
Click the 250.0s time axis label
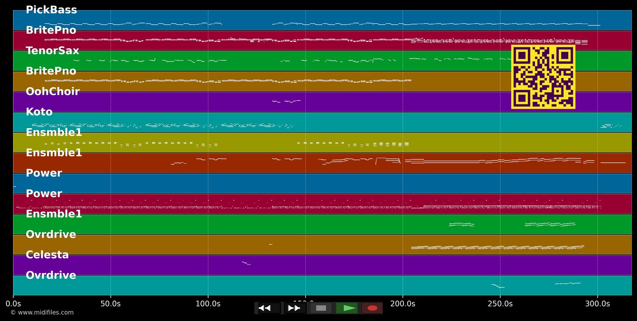(500, 304)
